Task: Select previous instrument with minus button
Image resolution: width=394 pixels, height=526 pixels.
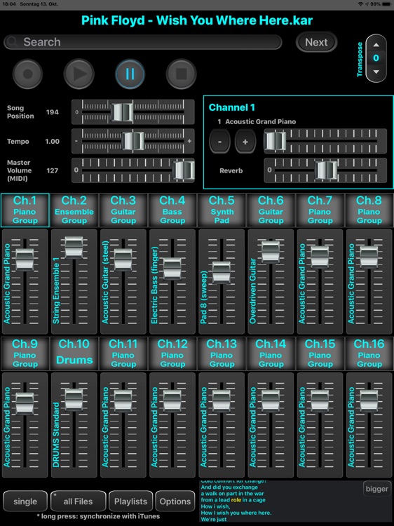Action: coord(219,142)
